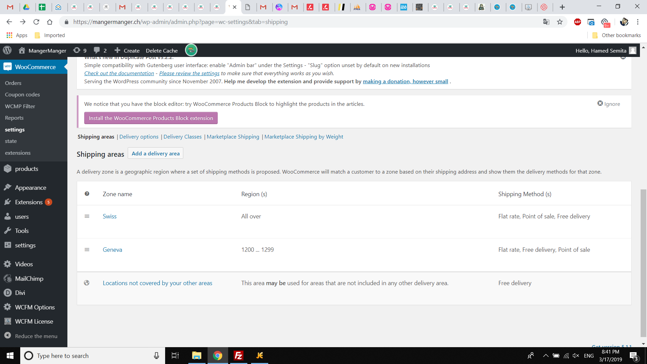Screen dimensions: 647x364
Task: Grab the Swiss zone reorder handle
Action: point(87,216)
